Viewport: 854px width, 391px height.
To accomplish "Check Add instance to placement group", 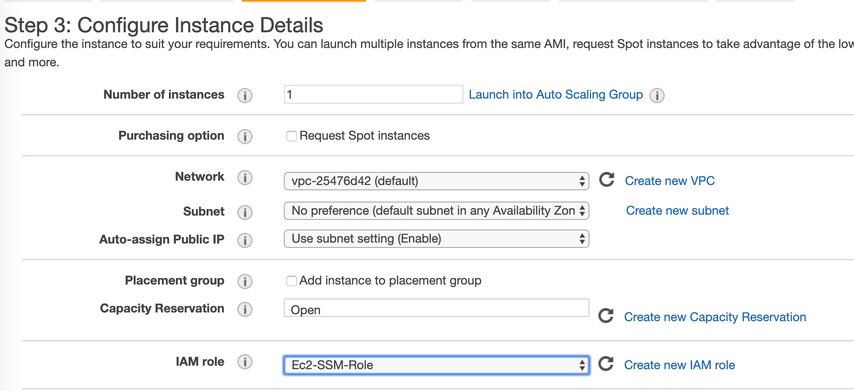I will 292,281.
